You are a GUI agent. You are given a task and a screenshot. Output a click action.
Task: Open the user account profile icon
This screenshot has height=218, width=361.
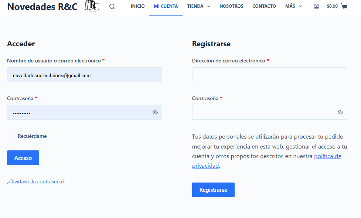coord(316,6)
